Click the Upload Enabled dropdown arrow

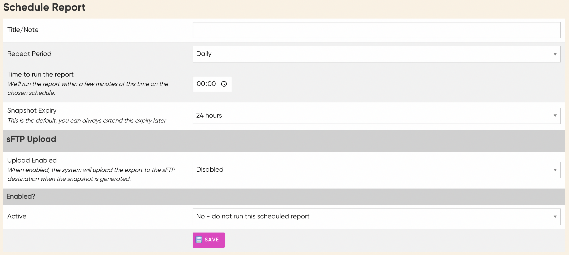[x=555, y=170]
